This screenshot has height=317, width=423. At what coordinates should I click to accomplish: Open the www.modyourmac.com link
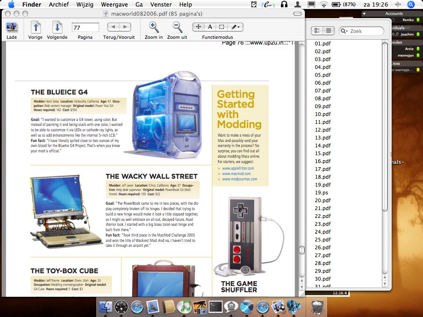[x=240, y=179]
